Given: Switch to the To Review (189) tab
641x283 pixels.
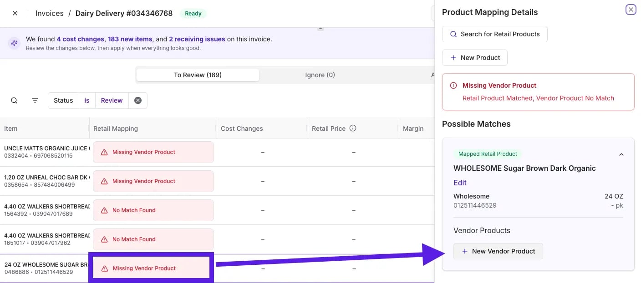Looking at the screenshot, I should 198,75.
